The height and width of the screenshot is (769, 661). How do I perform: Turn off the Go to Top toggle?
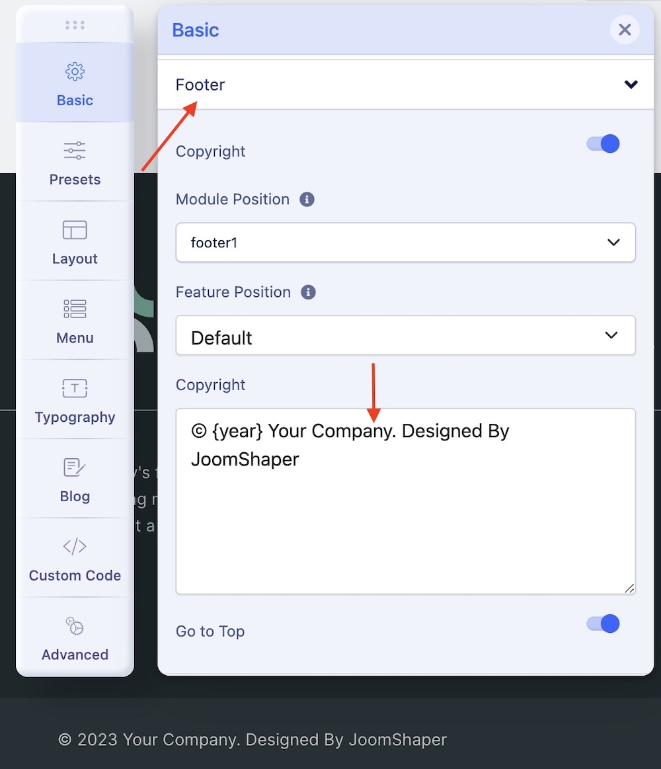[603, 624]
